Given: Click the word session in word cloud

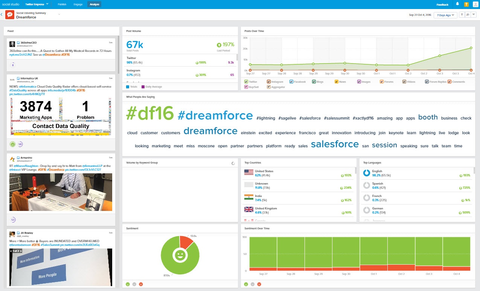Looking at the screenshot, I should (384, 145).
